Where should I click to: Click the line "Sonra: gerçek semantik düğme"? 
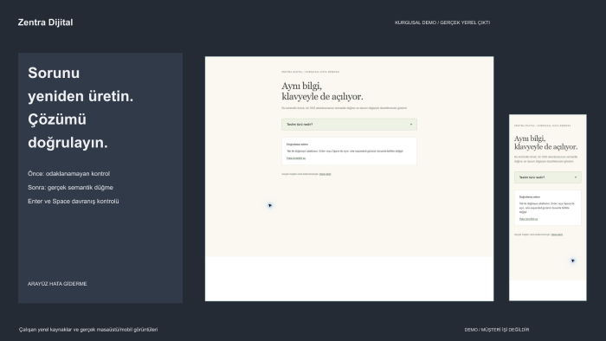70,187
